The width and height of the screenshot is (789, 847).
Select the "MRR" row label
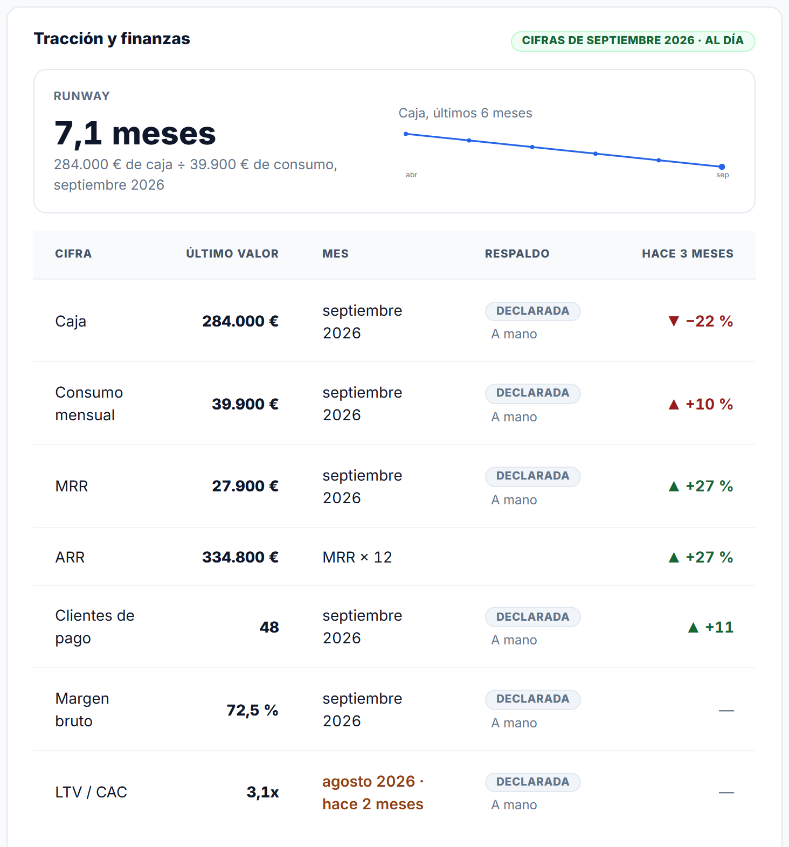pyautogui.click(x=72, y=487)
